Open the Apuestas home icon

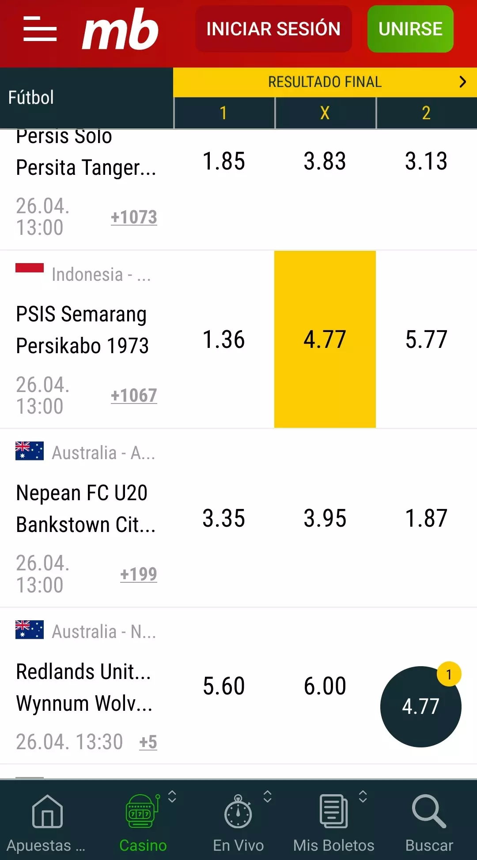point(47,811)
